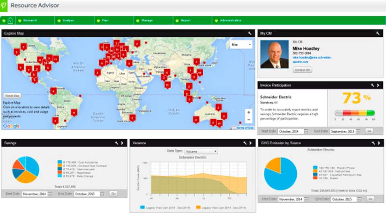Click the Negotiated legend swatch in Savings
The width and height of the screenshot is (386, 217).
(x=60, y=172)
